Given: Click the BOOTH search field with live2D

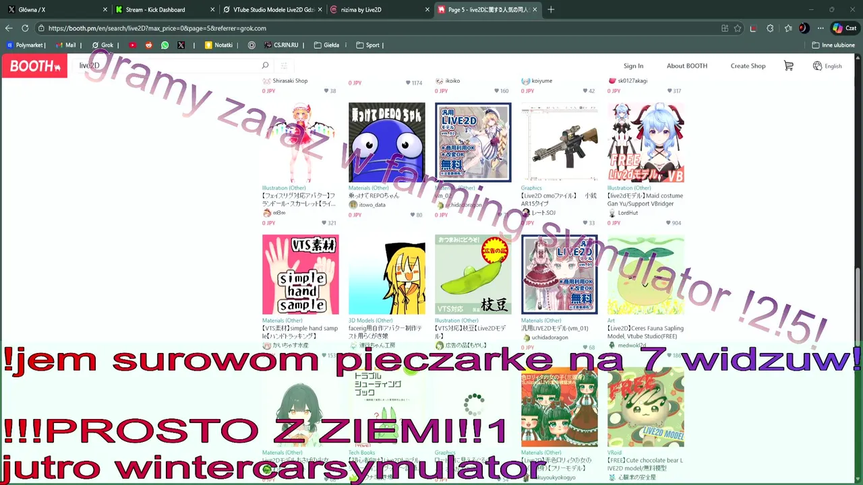Looking at the screenshot, I should point(165,65).
